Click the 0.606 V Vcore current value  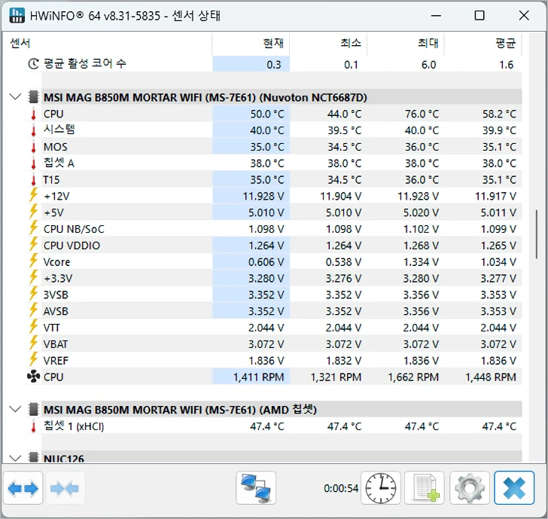tap(266, 262)
